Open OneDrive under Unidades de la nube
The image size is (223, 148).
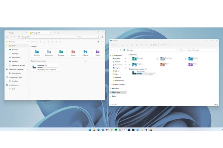(14, 81)
